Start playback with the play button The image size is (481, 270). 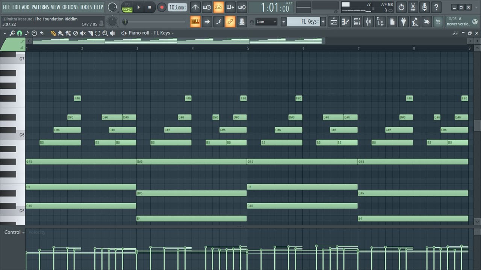click(x=139, y=7)
